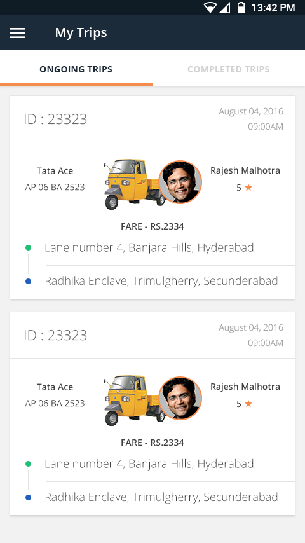Tap the orange rating star in first trip
The width and height of the screenshot is (305, 543).
click(248, 188)
